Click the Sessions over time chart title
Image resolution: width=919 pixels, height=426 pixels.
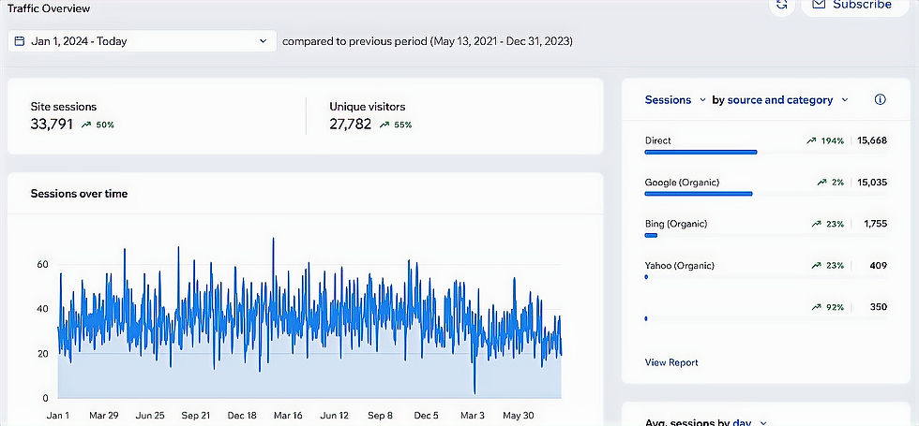click(x=79, y=193)
